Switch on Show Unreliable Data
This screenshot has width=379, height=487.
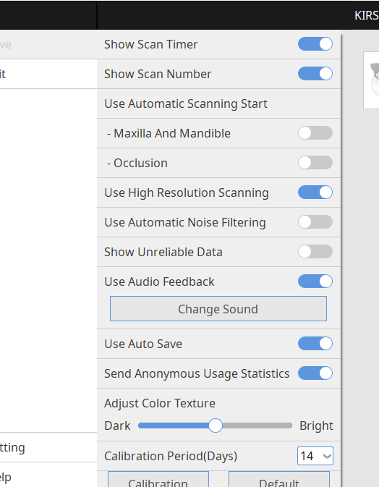pyautogui.click(x=315, y=252)
